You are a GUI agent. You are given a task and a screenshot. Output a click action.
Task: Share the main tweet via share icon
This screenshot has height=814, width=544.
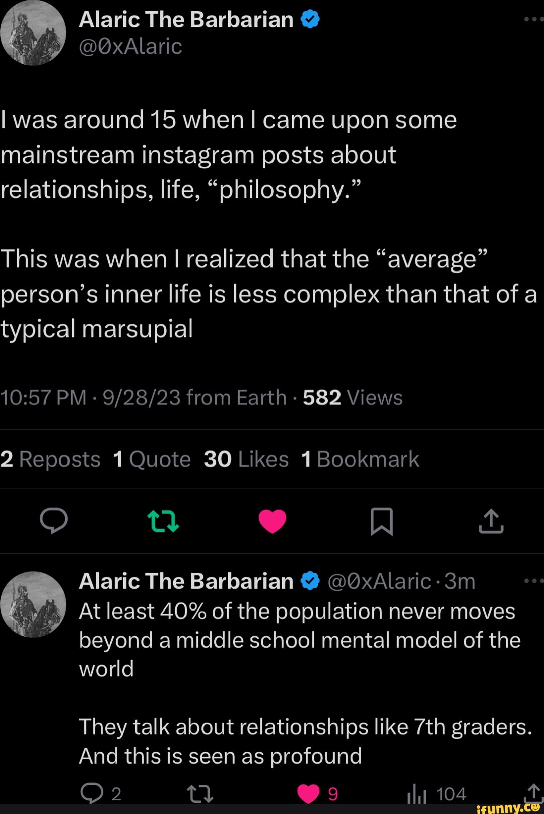[491, 521]
